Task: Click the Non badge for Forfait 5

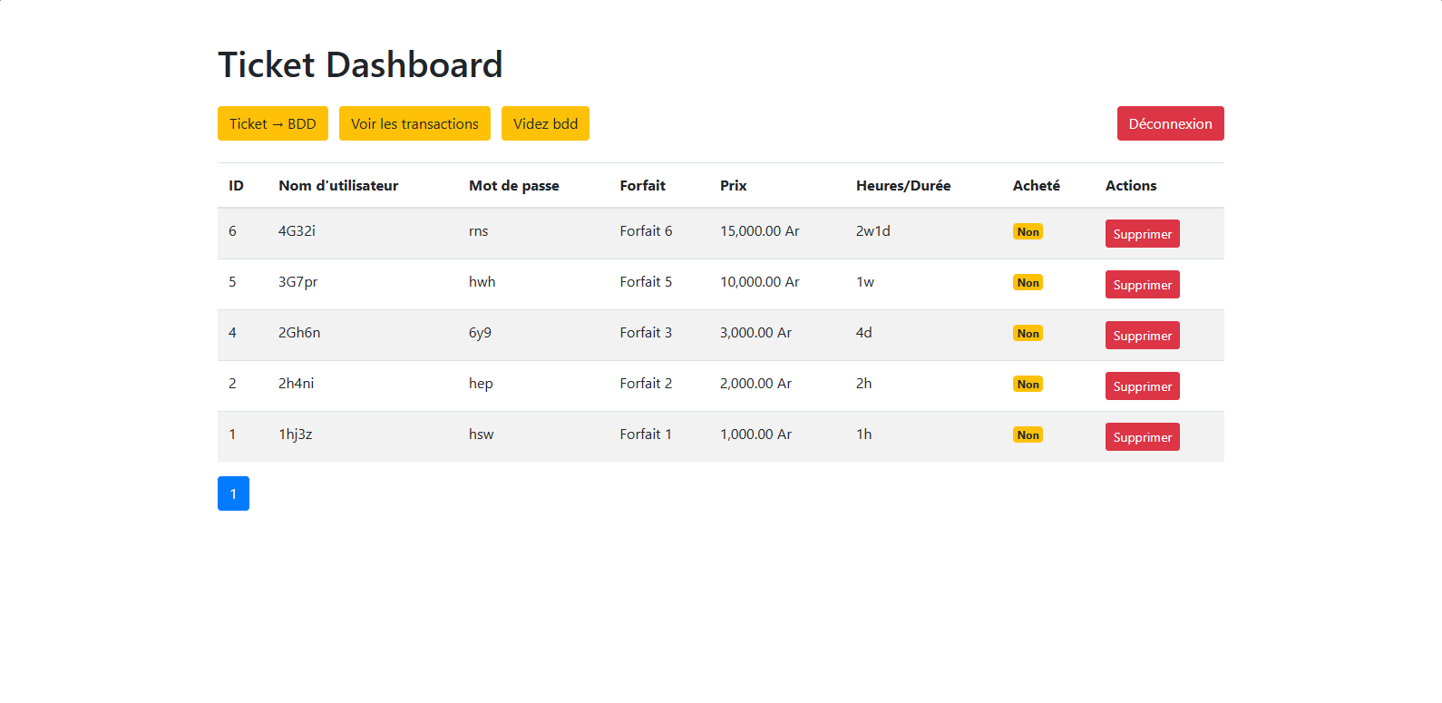Action: 1028,283
